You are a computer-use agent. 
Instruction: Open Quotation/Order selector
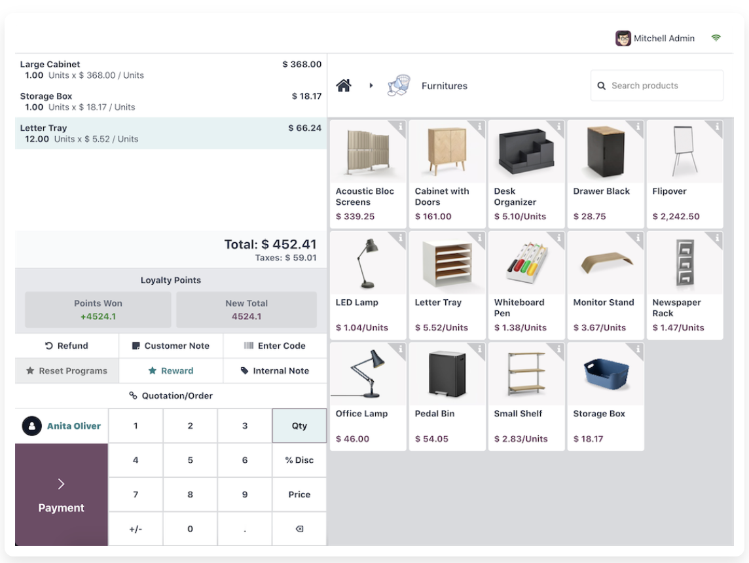[x=171, y=395]
